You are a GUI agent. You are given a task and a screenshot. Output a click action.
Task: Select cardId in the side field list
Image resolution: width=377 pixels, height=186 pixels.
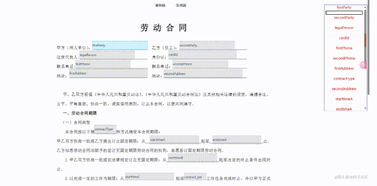tap(344, 38)
